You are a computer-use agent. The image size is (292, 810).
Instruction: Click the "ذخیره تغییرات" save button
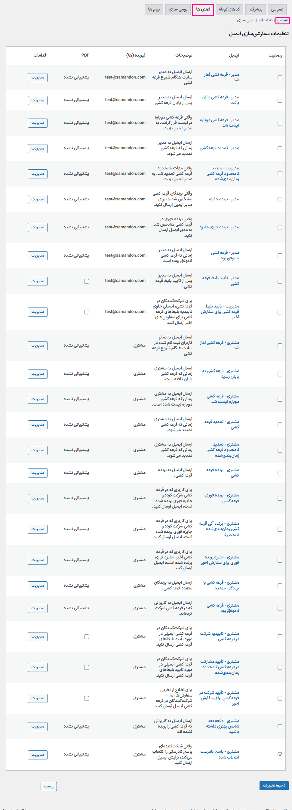click(274, 785)
